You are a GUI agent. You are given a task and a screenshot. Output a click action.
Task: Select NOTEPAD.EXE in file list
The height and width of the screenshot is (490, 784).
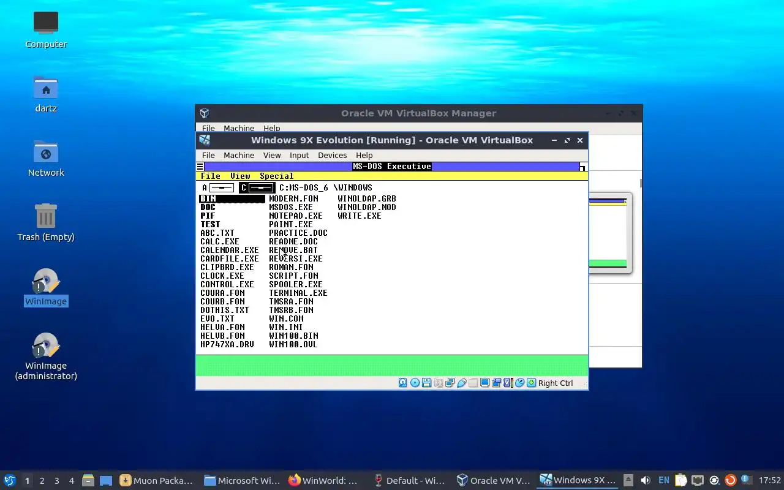click(296, 216)
